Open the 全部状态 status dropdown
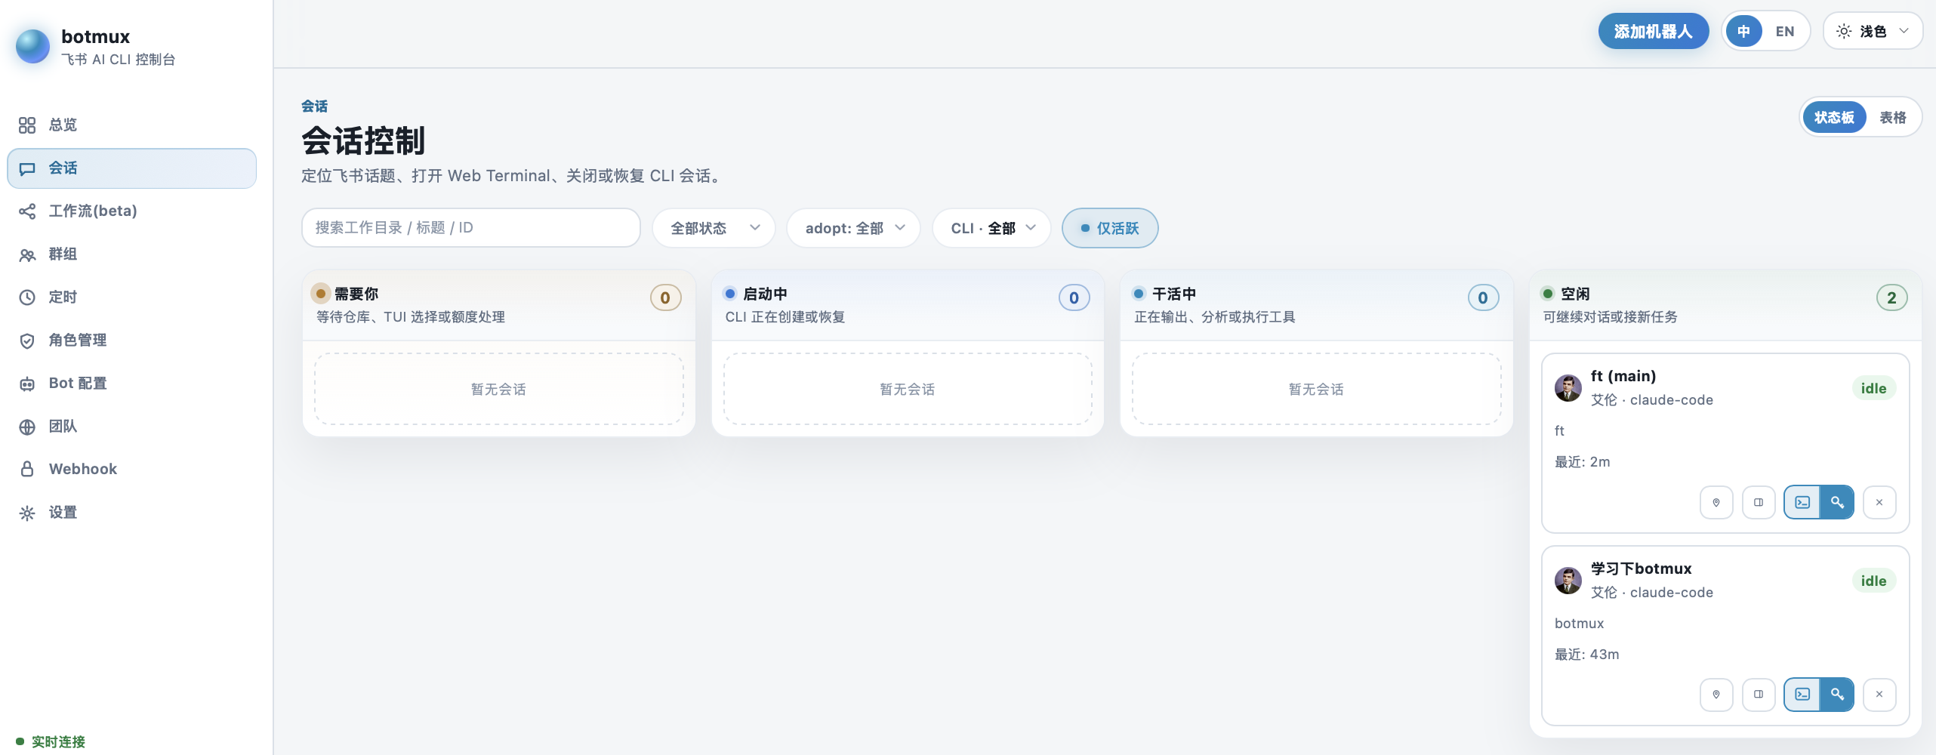The image size is (1936, 755). tap(714, 228)
